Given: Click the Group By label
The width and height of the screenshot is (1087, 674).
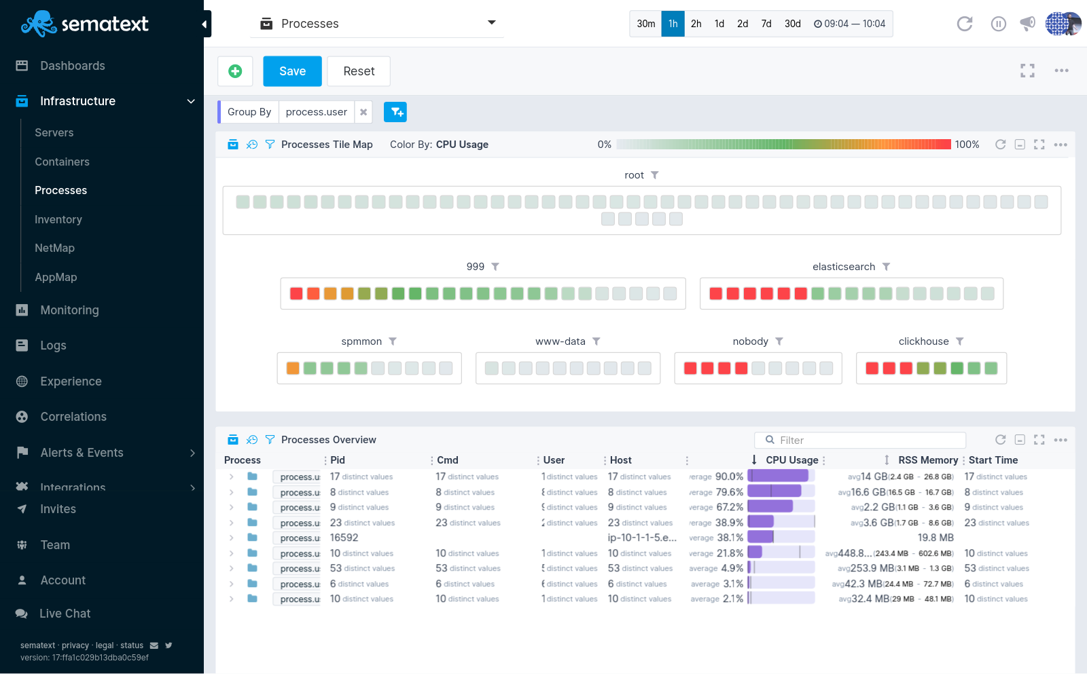Looking at the screenshot, I should 249,112.
